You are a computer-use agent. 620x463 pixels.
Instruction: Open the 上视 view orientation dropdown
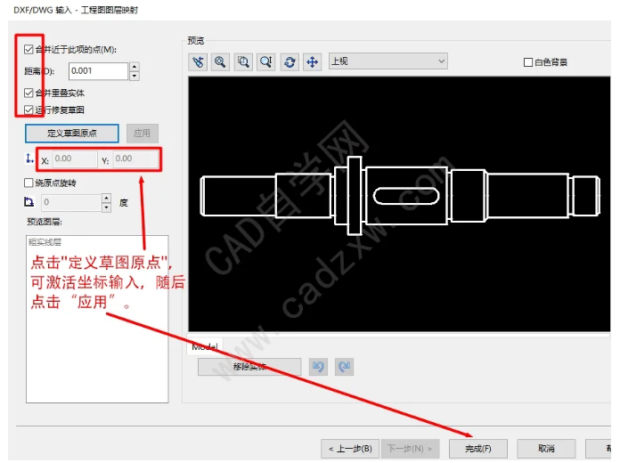(x=388, y=61)
